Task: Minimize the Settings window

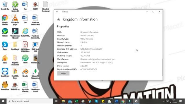Action: (147, 12)
